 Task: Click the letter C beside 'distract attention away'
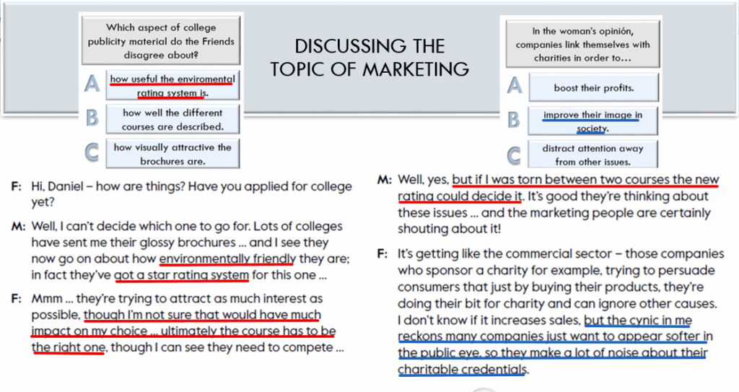[x=514, y=156]
